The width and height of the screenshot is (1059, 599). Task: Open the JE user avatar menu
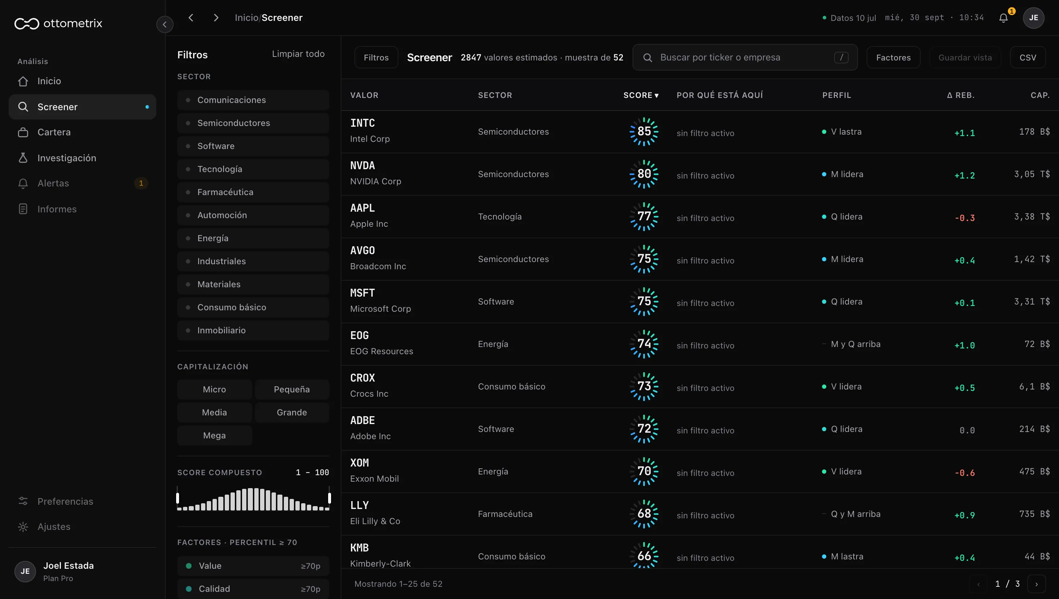[1033, 18]
